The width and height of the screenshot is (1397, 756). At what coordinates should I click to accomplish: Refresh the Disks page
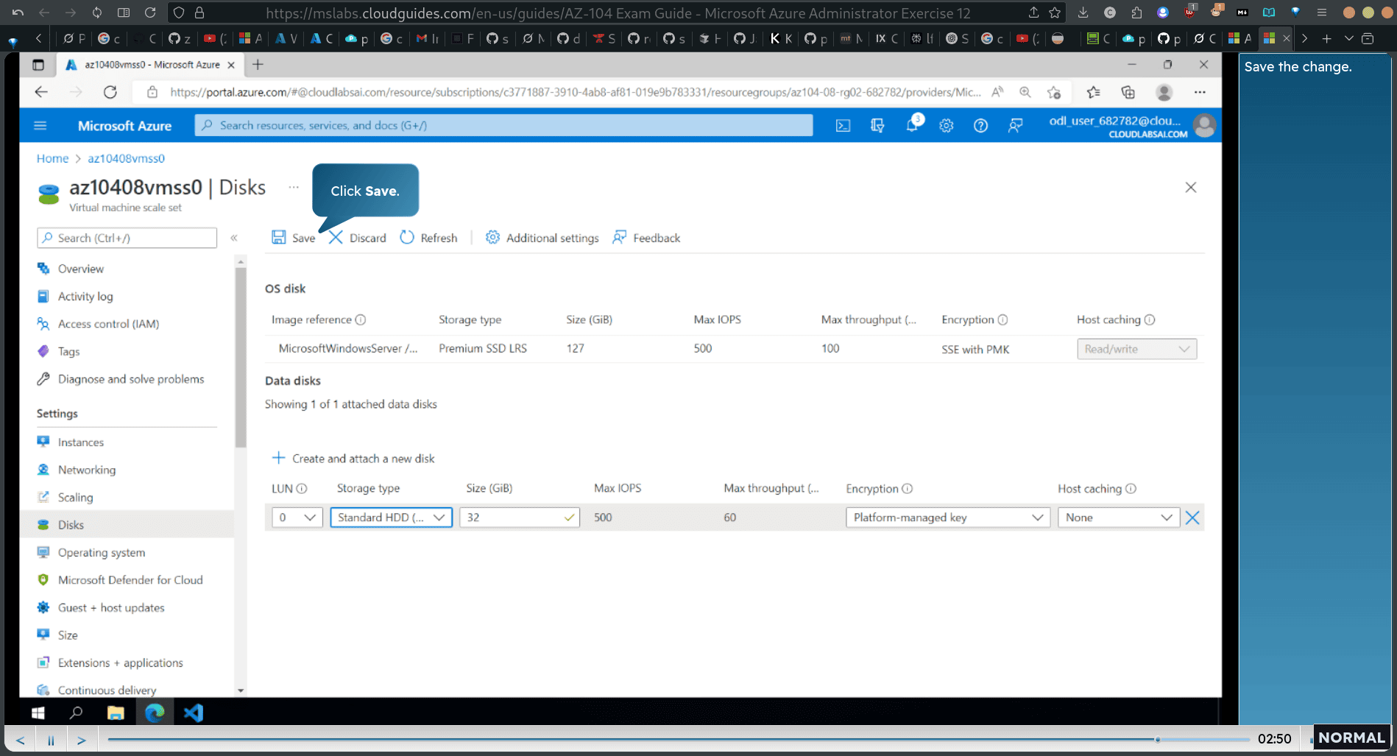[x=428, y=238]
